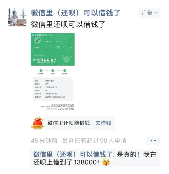Click the yen coin icon in the ad image
The width and height of the screenshot is (169, 174).
click(x=67, y=60)
